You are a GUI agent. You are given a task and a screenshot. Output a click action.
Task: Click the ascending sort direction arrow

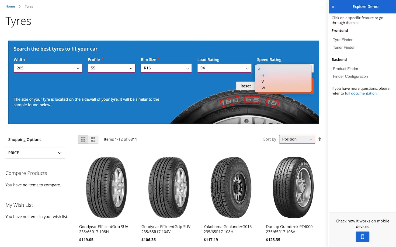(x=320, y=139)
